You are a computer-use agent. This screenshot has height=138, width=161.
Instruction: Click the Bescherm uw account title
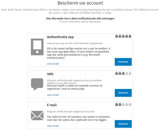[80, 3]
